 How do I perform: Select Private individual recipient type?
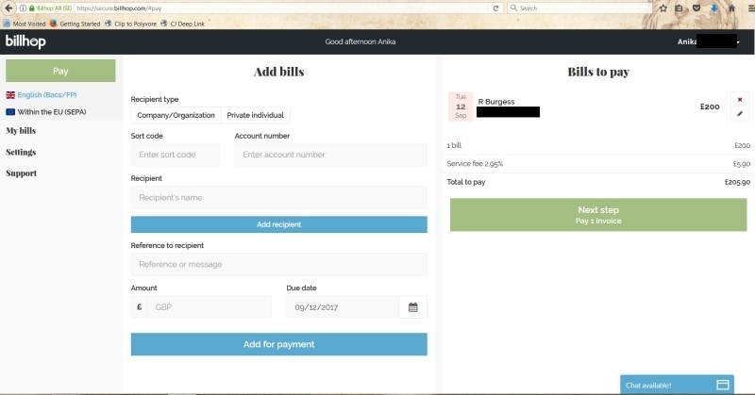[255, 115]
